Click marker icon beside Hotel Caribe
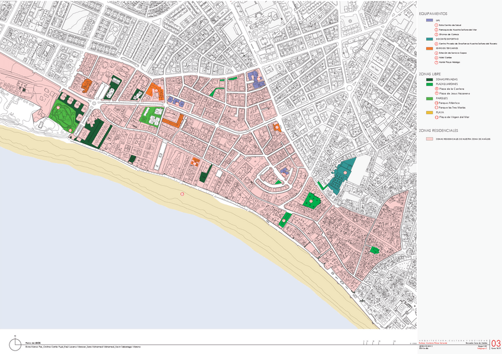Image resolution: width=502 pixels, height=354 pixels. pyautogui.click(x=436, y=57)
